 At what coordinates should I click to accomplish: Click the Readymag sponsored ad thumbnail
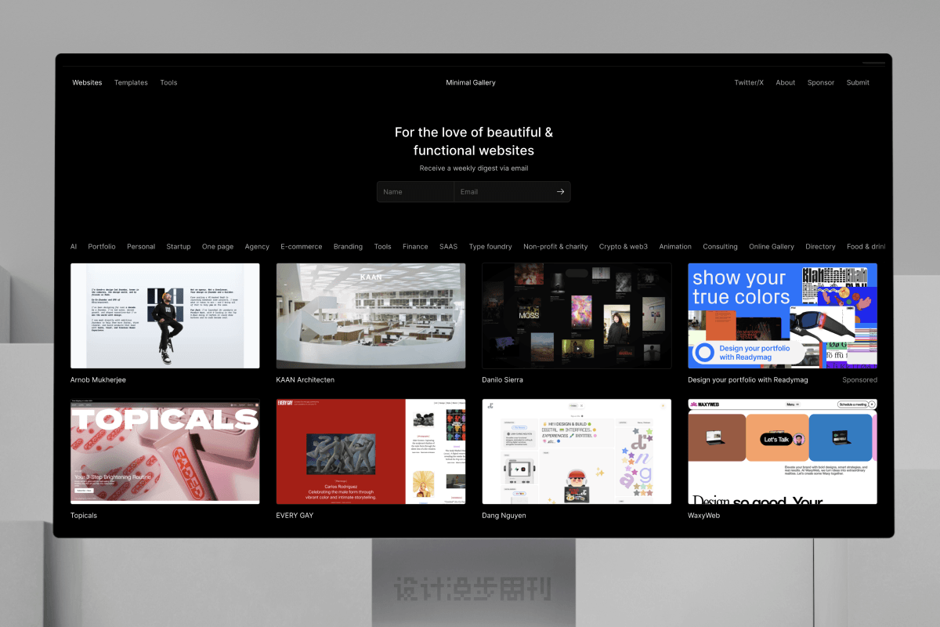coord(783,316)
